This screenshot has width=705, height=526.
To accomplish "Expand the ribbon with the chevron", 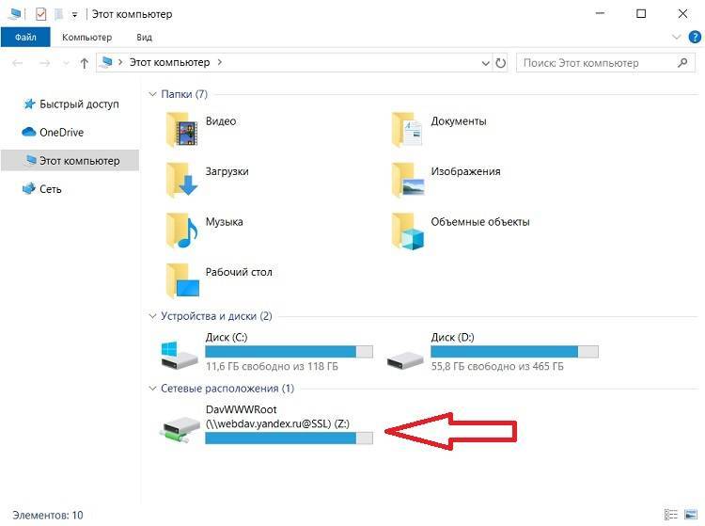I will click(x=676, y=37).
